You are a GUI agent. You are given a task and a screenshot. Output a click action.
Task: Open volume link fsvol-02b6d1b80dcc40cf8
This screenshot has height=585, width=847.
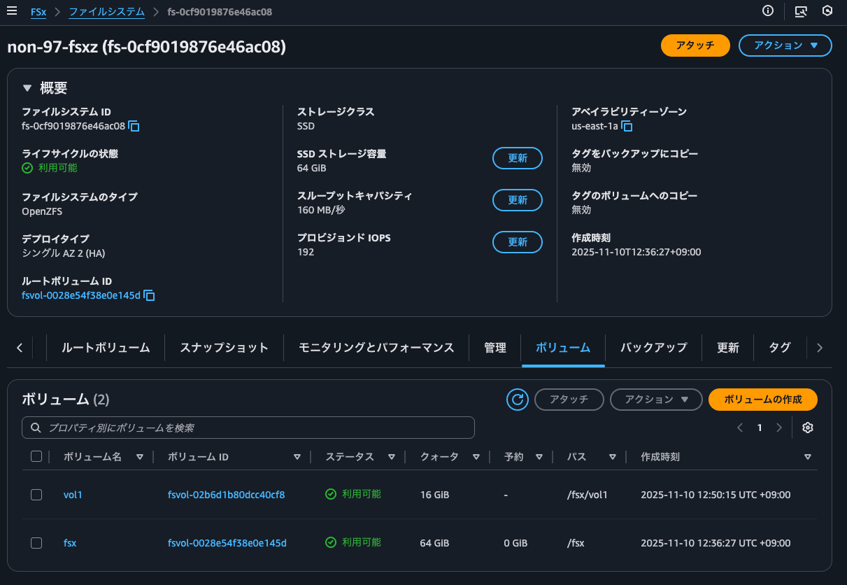tap(226, 495)
